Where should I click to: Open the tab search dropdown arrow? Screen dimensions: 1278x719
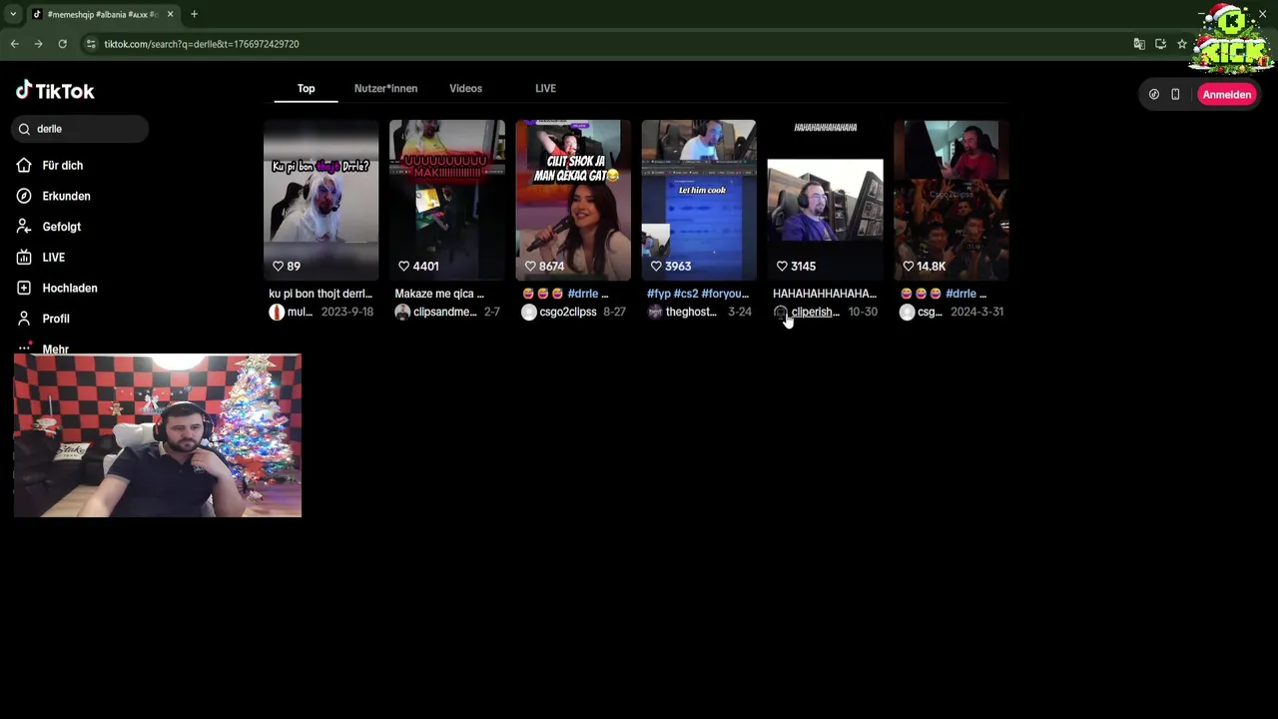[x=13, y=14]
